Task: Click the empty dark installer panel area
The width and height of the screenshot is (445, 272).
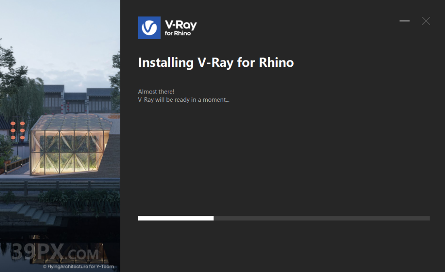Action: point(284,159)
